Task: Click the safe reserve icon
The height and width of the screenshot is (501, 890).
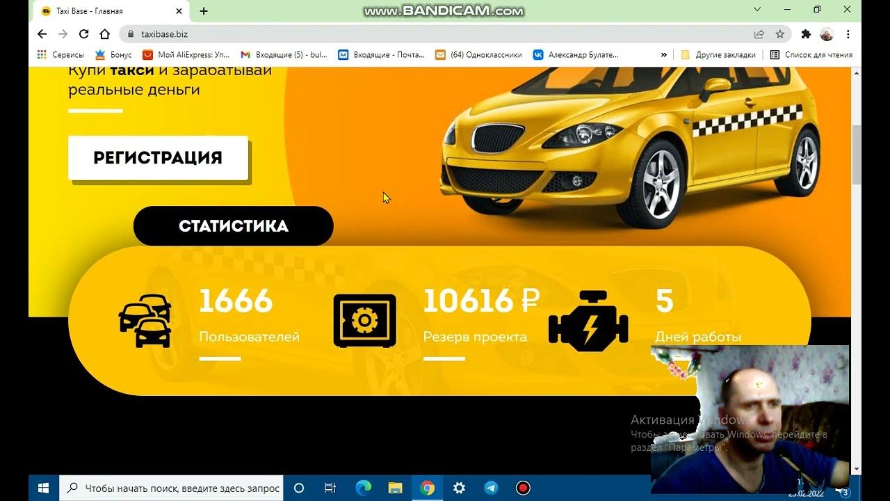Action: (364, 321)
